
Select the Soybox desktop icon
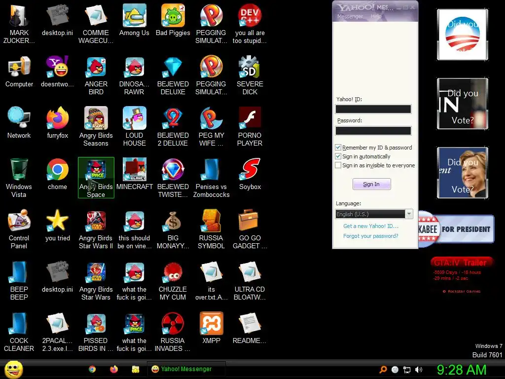click(250, 174)
